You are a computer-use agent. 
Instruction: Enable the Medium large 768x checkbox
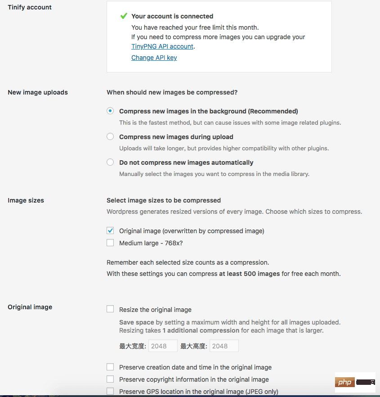110,243
